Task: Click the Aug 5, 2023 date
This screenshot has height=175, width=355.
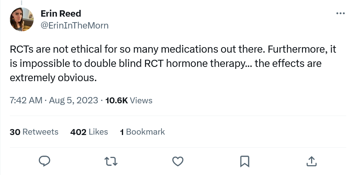Action: point(74,100)
